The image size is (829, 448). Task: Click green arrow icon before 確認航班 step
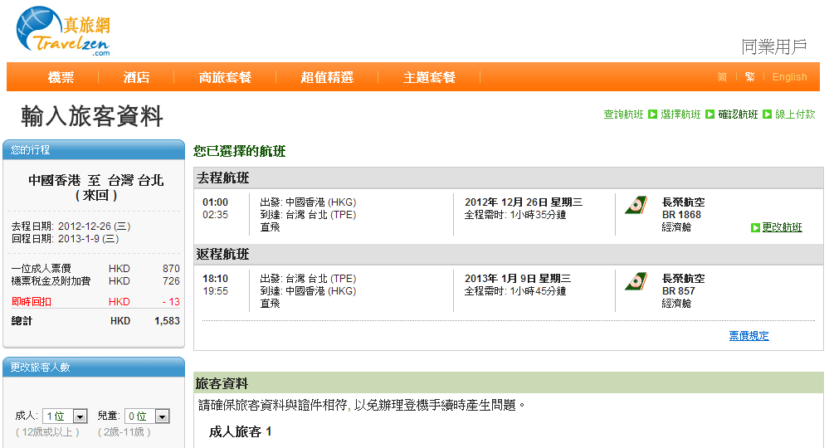tap(710, 114)
